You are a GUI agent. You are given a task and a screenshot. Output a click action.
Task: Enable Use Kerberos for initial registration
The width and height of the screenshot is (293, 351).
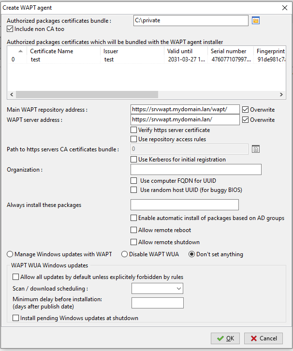(134, 160)
